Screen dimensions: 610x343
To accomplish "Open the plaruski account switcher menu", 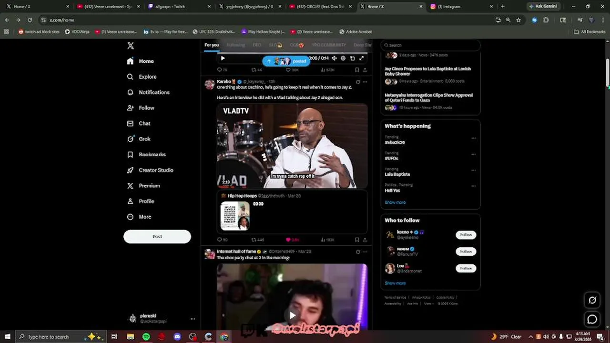I will coord(162,318).
